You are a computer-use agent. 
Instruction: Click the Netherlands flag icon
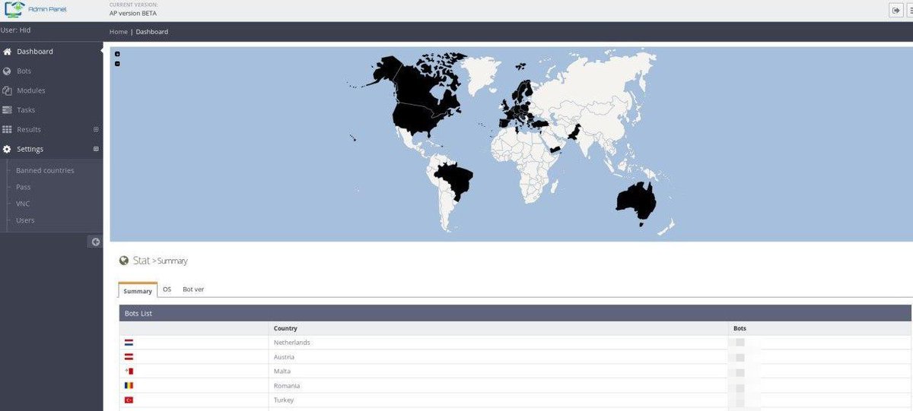tap(129, 343)
